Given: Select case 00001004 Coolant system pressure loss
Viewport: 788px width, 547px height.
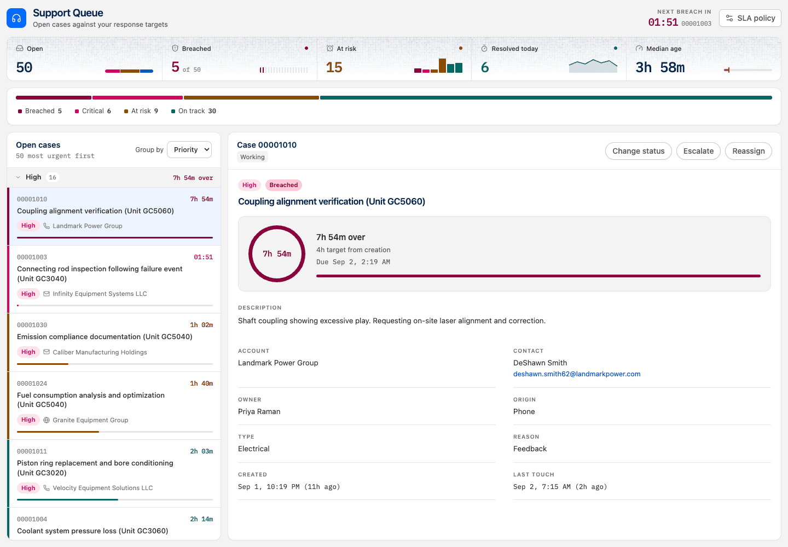Looking at the screenshot, I should click(x=114, y=524).
